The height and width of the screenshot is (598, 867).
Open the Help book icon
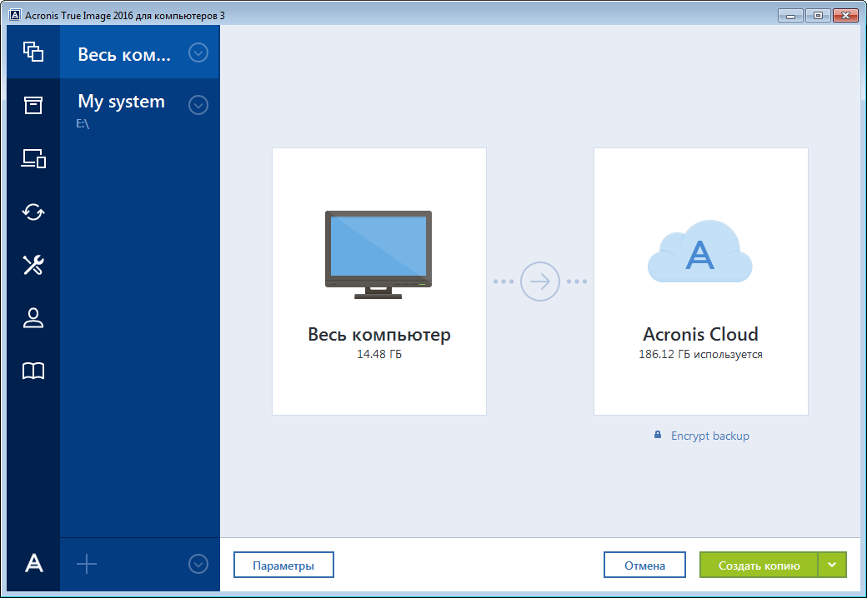(x=33, y=371)
